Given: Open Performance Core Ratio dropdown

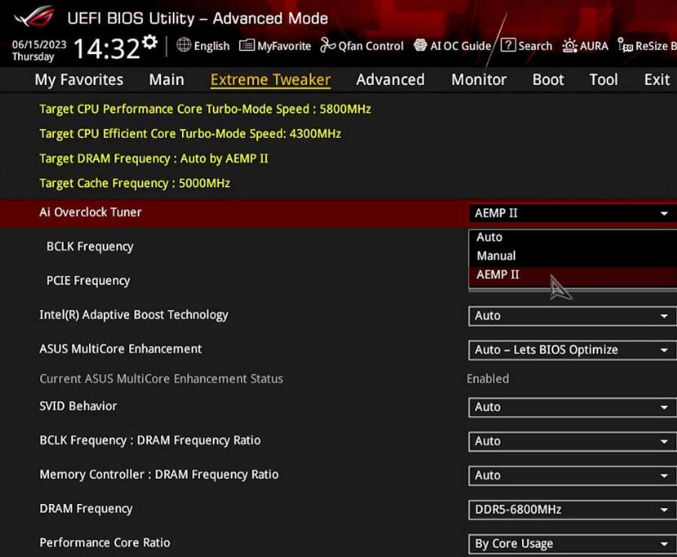Looking at the screenshot, I should [x=572, y=544].
